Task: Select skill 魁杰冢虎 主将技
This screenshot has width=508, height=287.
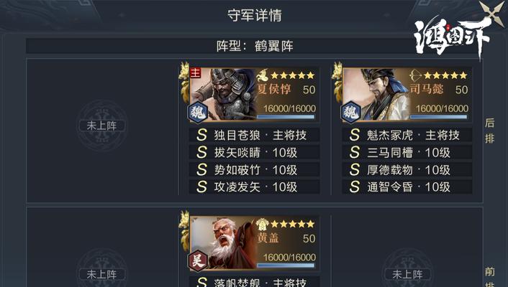Action: click(x=407, y=135)
